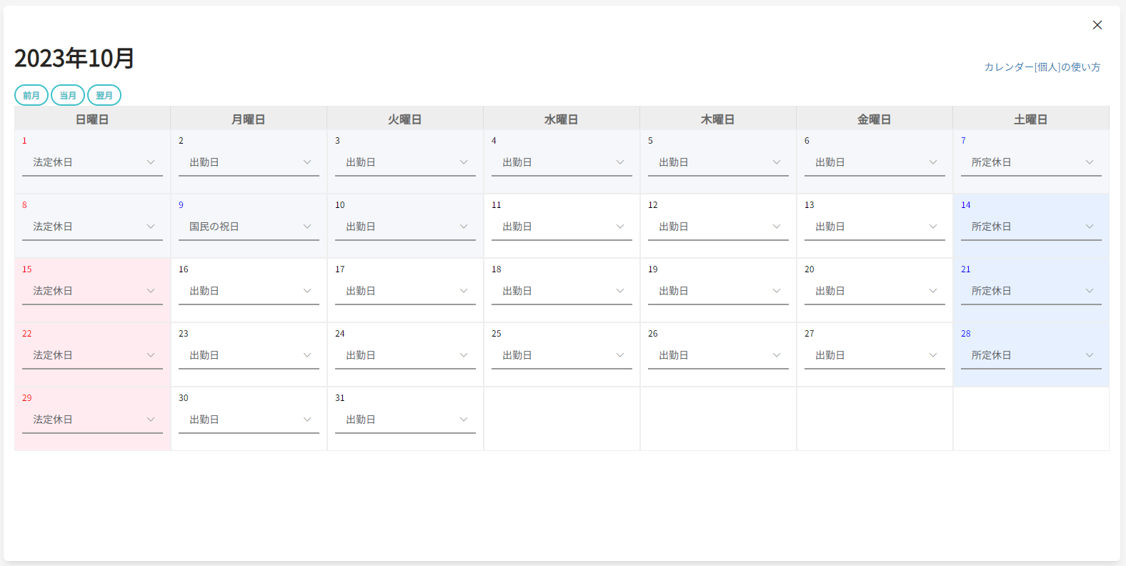Open the 所定休日 selector for October 28

click(1030, 356)
